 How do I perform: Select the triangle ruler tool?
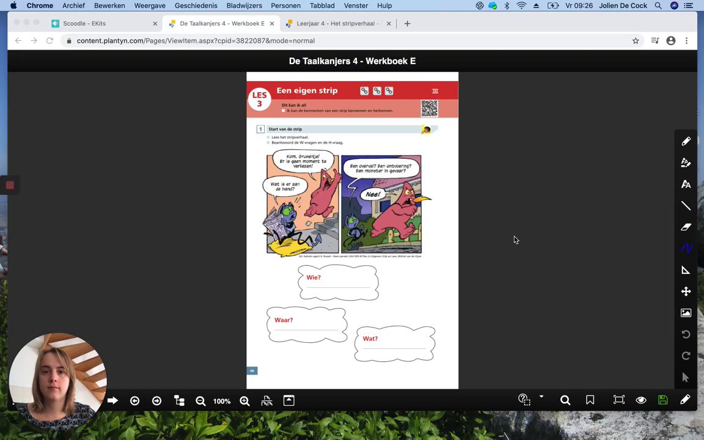tap(686, 270)
